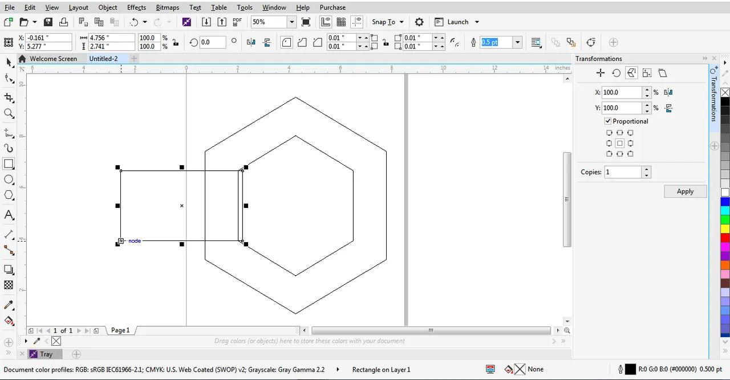730x380 pixels.
Task: Toggle the lock ratio padlock next to scale
Action: point(176,42)
